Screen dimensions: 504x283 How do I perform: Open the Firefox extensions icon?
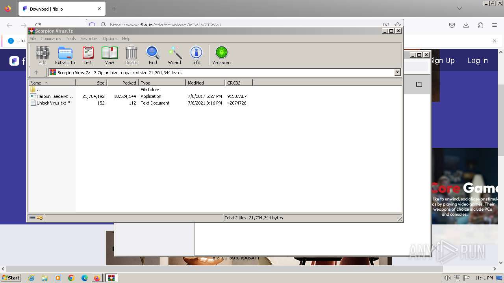click(x=480, y=25)
